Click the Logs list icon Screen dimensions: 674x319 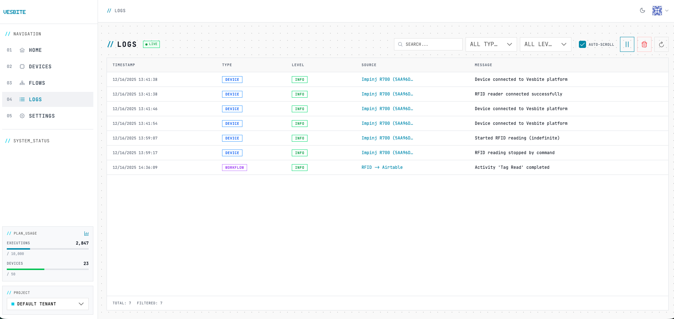[22, 99]
